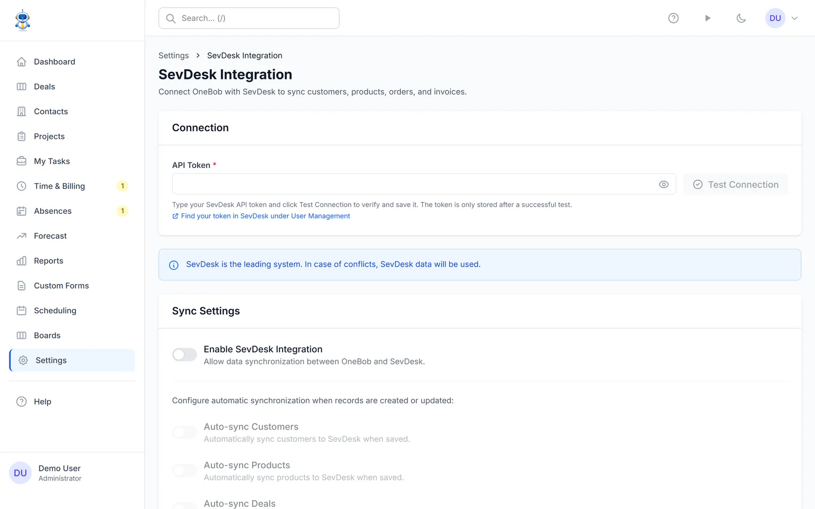The height and width of the screenshot is (509, 815).
Task: Click the API Token input field
Action: pos(424,184)
